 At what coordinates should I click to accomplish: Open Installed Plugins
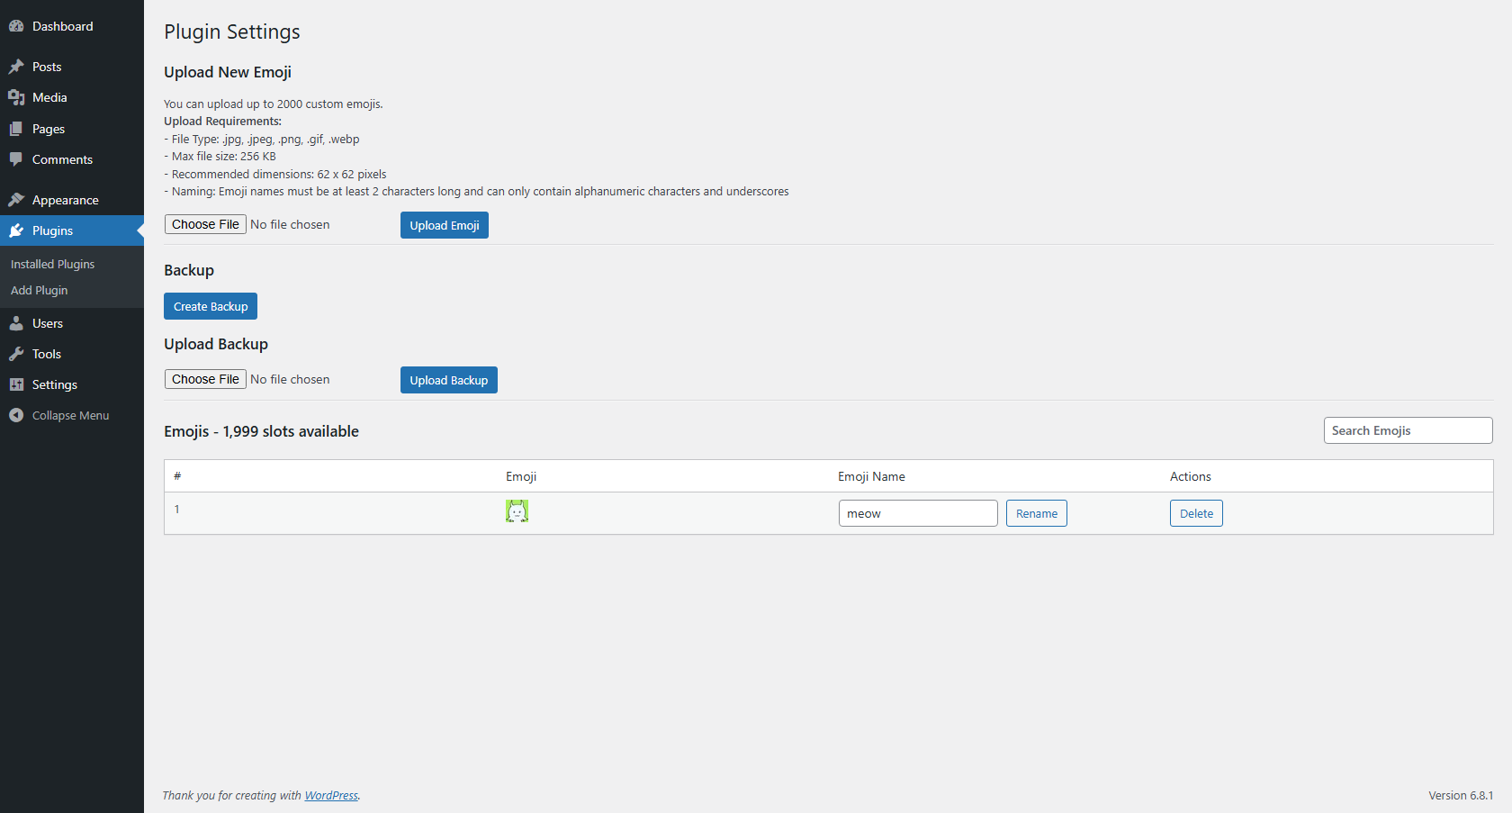pyautogui.click(x=52, y=264)
